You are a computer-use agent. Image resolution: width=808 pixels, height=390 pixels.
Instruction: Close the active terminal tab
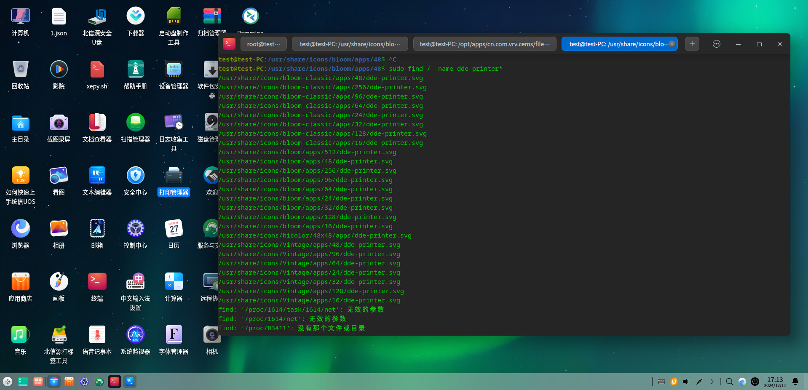tap(672, 44)
